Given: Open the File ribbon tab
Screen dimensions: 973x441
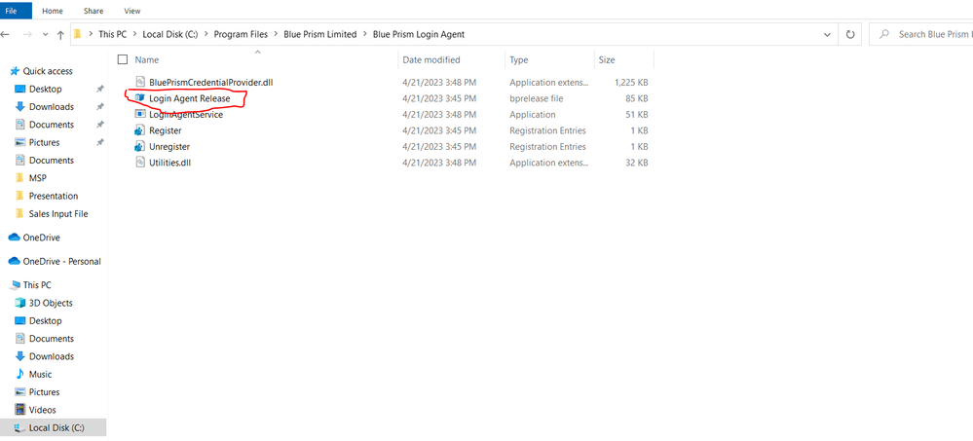Looking at the screenshot, I should 11,11.
